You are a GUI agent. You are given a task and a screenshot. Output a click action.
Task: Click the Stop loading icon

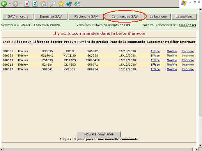point(27,4)
